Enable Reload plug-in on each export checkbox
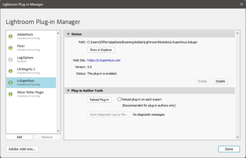This screenshot has width=246, height=158. point(119,99)
